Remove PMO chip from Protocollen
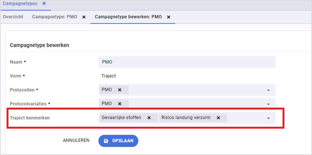Viewport: 312px width, 155px height. tap(120, 90)
